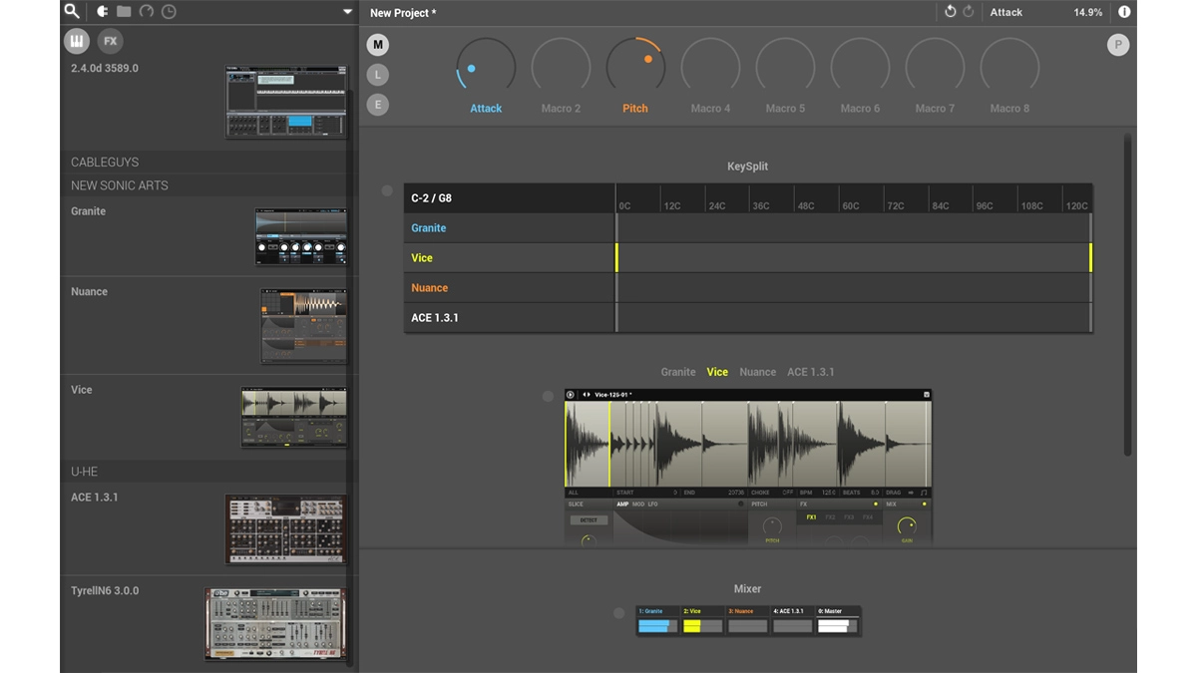
Task: Show plugins via the plug icon
Action: tap(102, 12)
